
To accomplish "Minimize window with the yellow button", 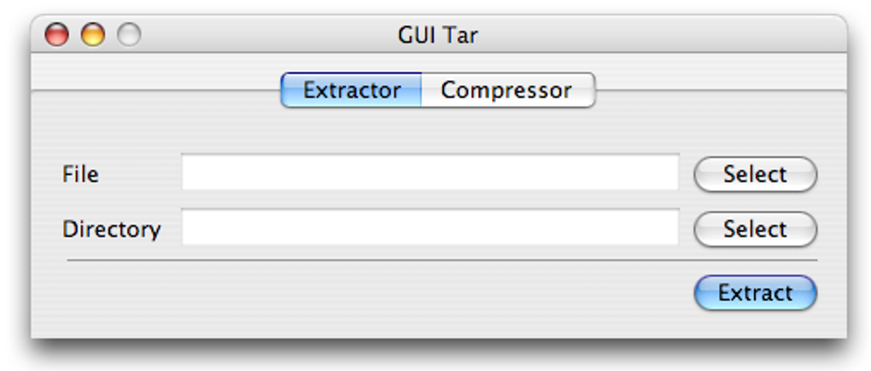I will [92, 36].
